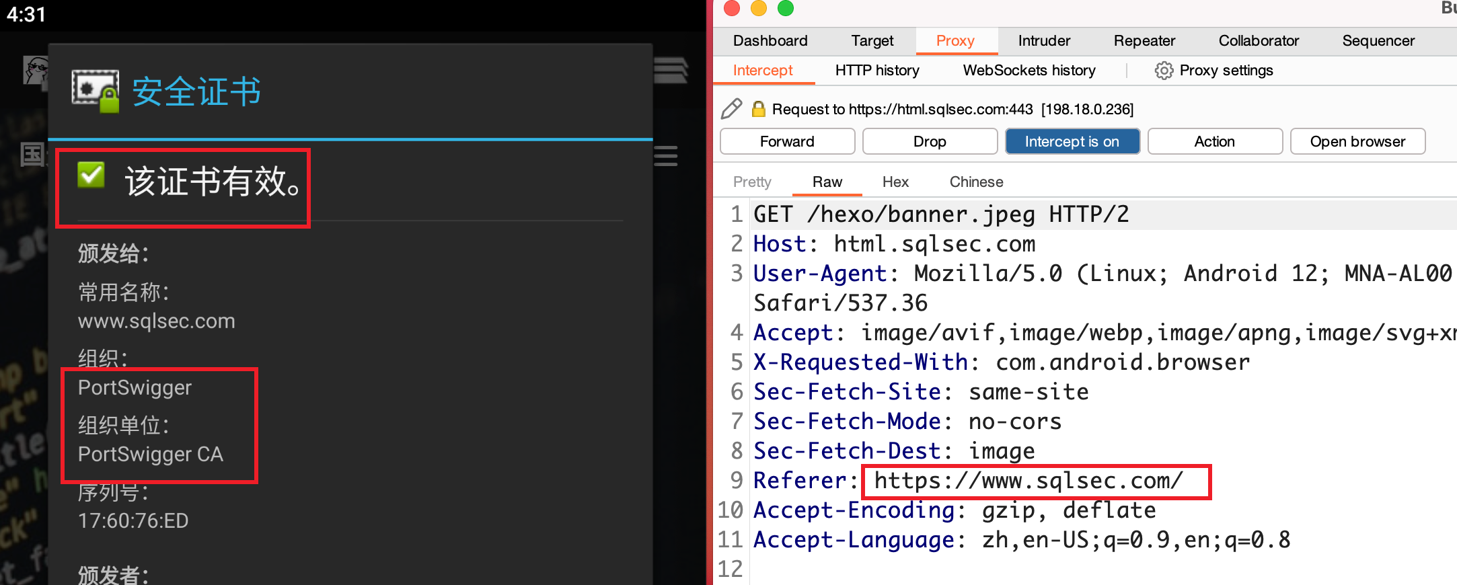Switch to the Pretty view tab
The width and height of the screenshot is (1457, 585).
point(752,182)
